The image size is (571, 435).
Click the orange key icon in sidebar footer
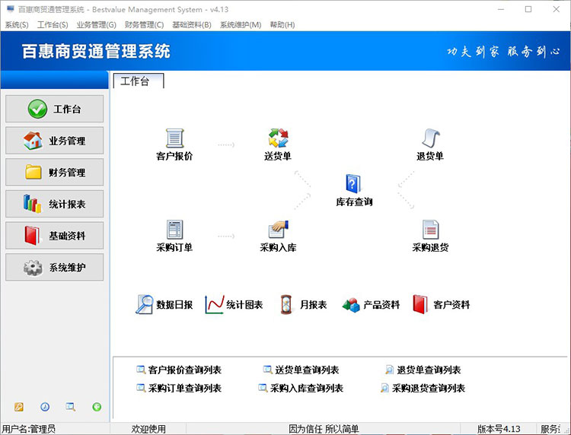(x=19, y=407)
